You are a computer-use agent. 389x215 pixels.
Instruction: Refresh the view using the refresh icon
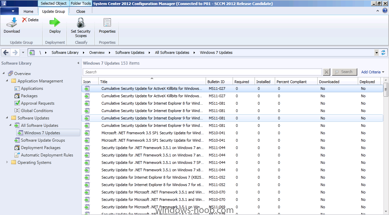383,52
